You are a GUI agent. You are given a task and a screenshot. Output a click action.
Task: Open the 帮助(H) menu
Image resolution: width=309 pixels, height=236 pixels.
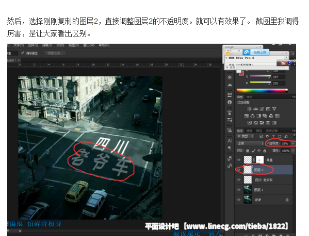104,45
